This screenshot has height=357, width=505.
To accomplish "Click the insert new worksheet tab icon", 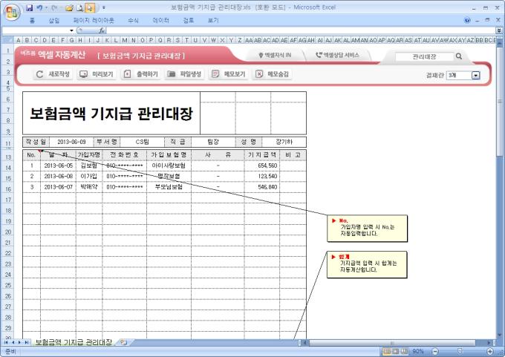I will point(124,342).
